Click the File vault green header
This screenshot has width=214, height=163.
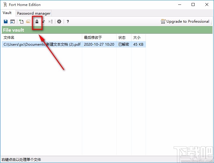click(107, 30)
